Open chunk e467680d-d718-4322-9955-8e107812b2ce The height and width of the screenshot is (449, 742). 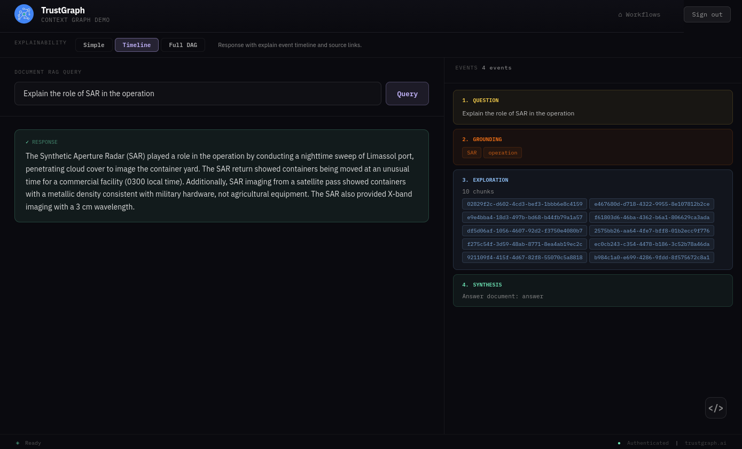(652, 204)
